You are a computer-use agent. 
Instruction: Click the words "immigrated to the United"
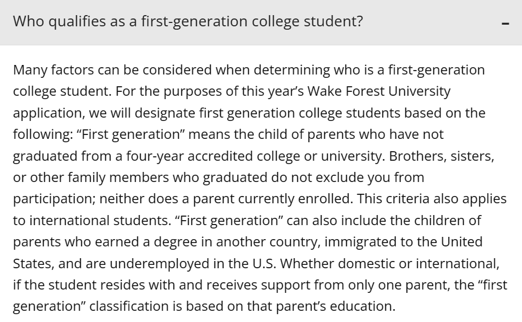pyautogui.click(x=403, y=242)
